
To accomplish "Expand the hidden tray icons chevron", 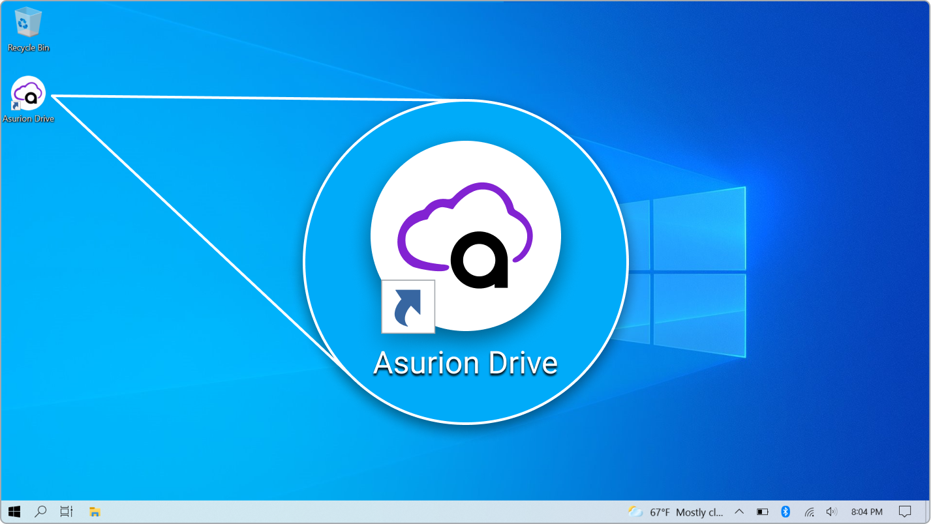I will pyautogui.click(x=739, y=512).
